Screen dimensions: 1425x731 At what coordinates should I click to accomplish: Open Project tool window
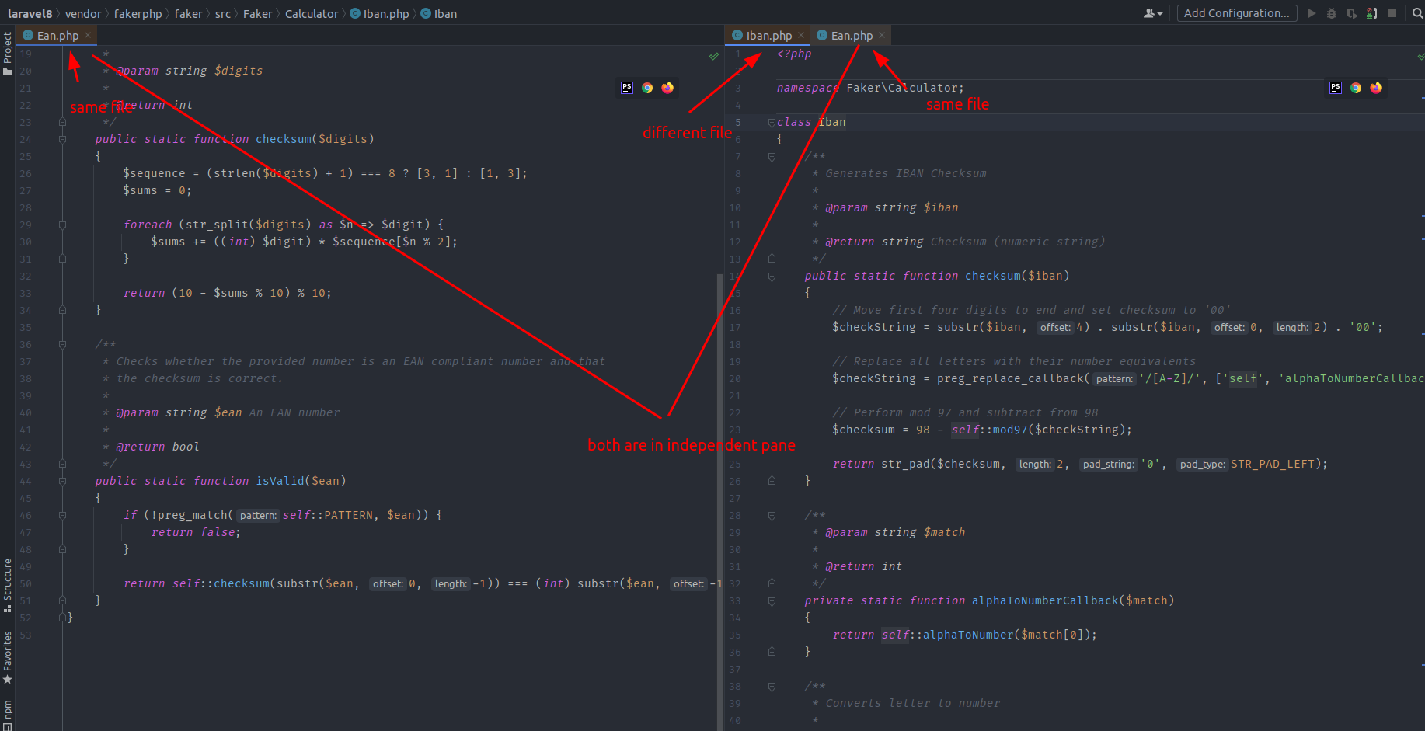[7, 54]
